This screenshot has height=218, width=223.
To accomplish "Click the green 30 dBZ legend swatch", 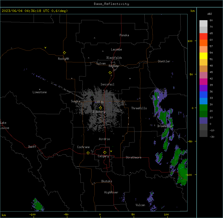I will (203, 108).
